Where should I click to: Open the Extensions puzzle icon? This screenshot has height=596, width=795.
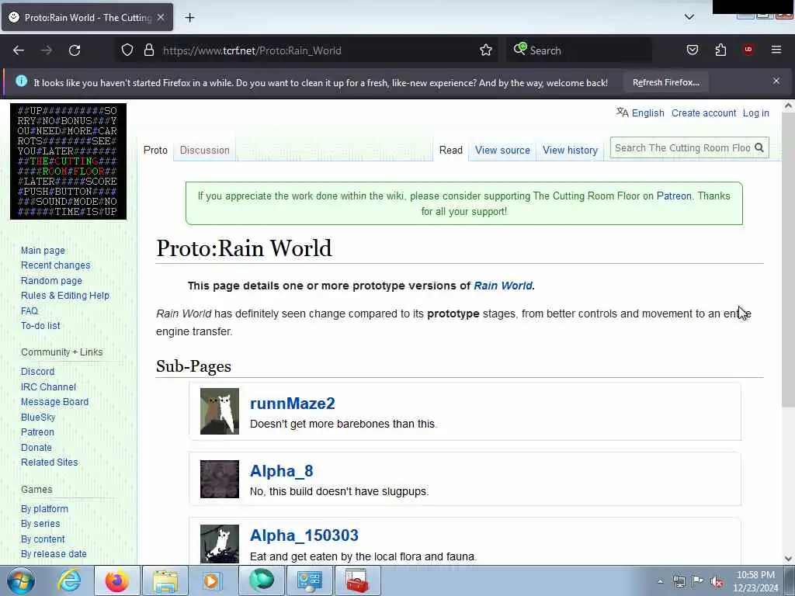(720, 50)
